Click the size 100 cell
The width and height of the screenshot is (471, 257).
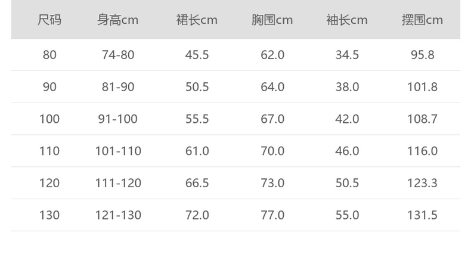49,119
